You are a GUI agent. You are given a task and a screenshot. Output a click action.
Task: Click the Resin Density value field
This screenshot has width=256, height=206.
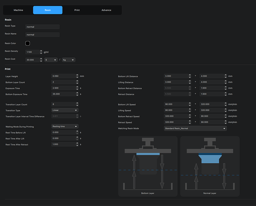33,52
